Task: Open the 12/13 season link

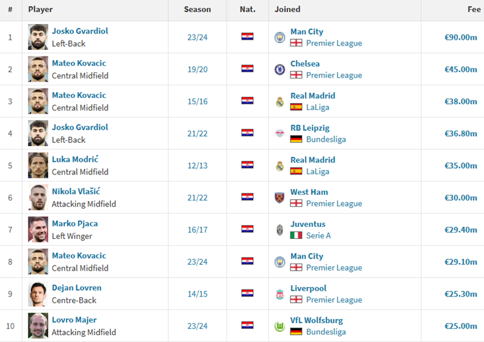Action: (x=197, y=165)
